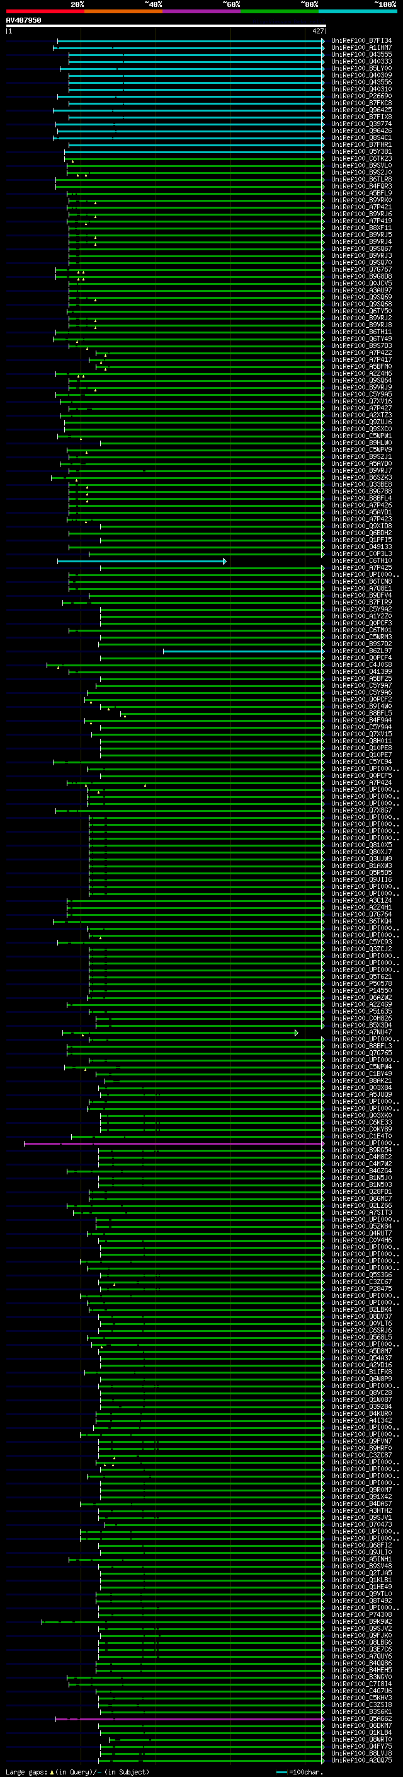Select label UniRef100_Q6DKM7
403x1777 pixels.
click(x=361, y=1726)
